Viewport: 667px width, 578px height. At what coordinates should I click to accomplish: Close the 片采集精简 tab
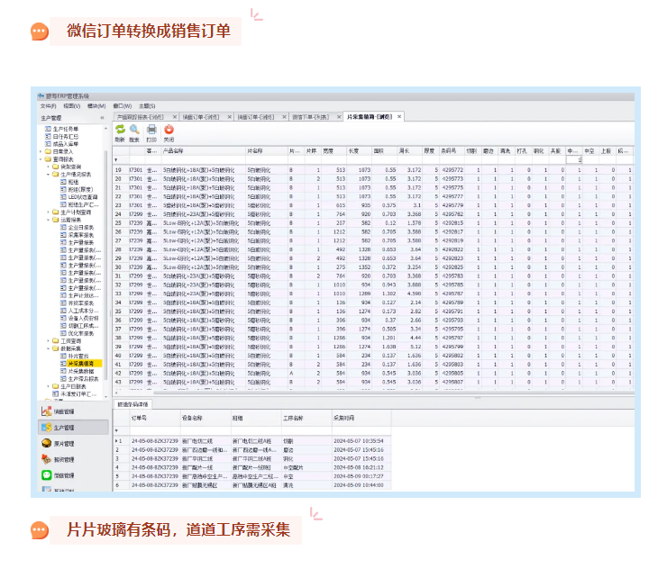[400, 117]
